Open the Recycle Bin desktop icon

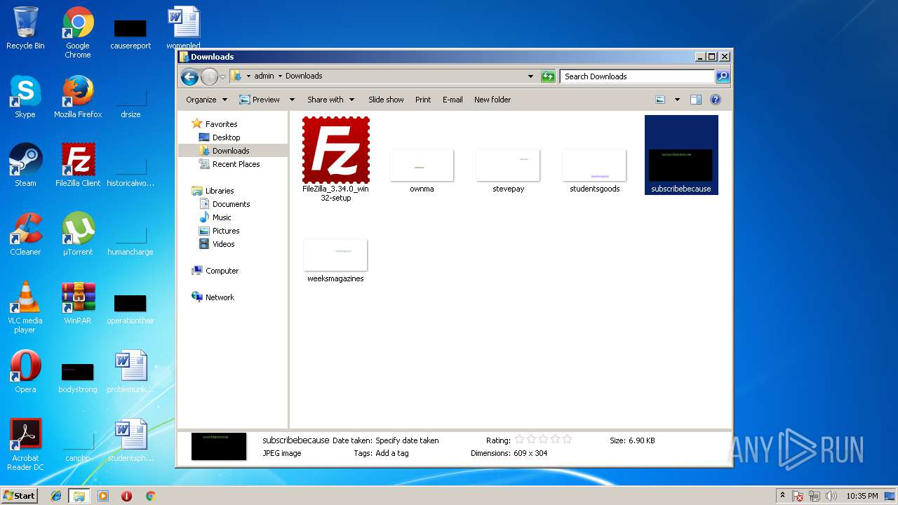click(x=25, y=28)
